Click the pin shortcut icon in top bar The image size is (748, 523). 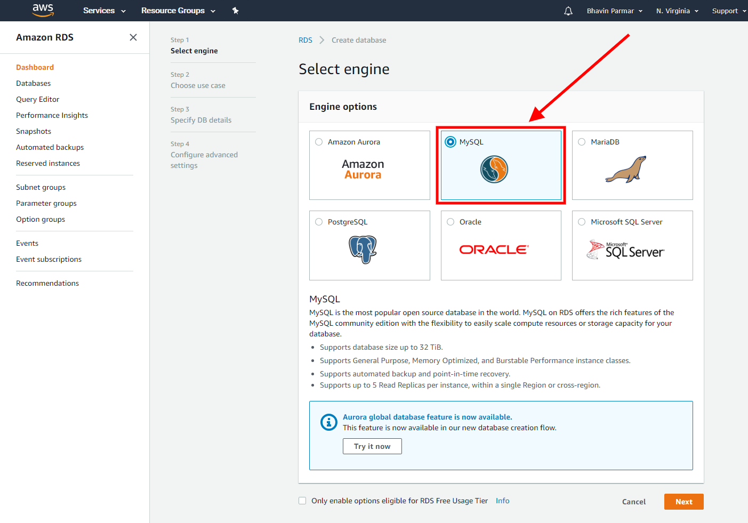coord(235,11)
